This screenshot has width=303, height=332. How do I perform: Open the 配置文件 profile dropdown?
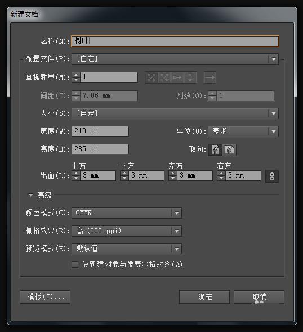175,59
